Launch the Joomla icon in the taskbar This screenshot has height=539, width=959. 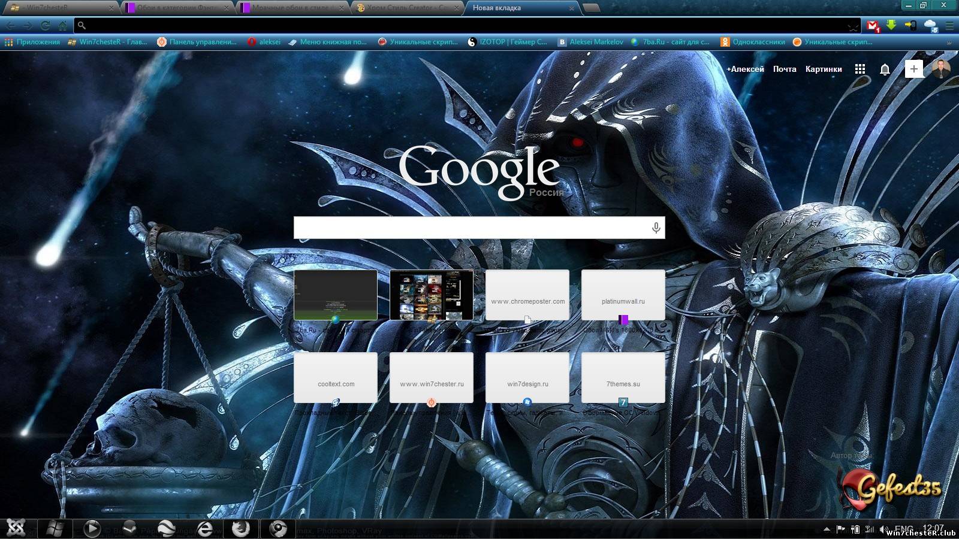tap(16, 529)
